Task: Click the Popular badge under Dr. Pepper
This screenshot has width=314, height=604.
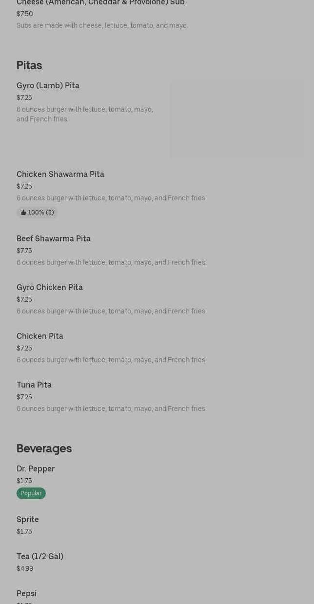Action: [x=31, y=493]
